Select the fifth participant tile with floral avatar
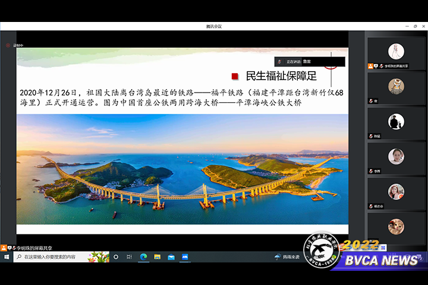Screen dimensions: 428x285 coord(396,192)
